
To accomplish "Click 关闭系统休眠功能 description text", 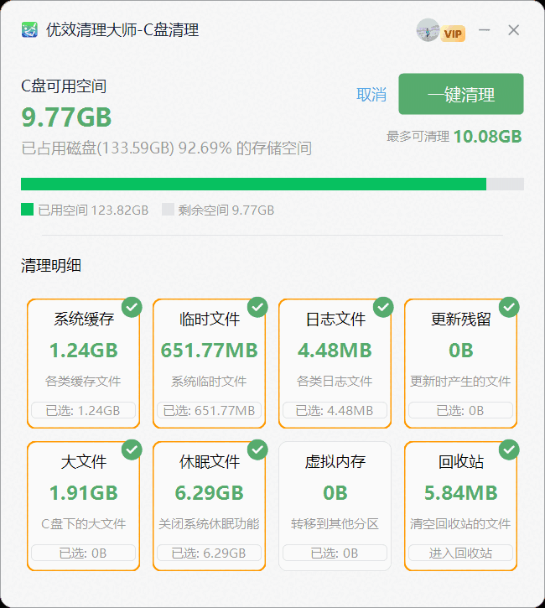I will pos(209,524).
